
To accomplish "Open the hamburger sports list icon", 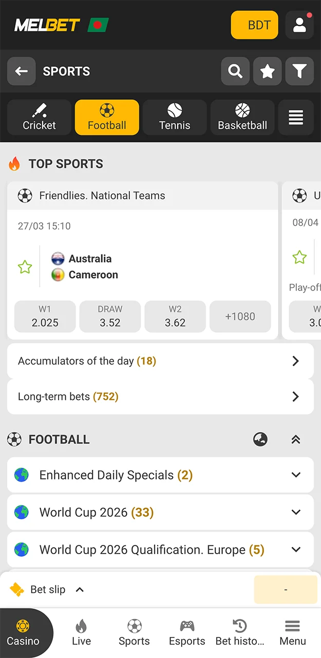I will (x=296, y=117).
